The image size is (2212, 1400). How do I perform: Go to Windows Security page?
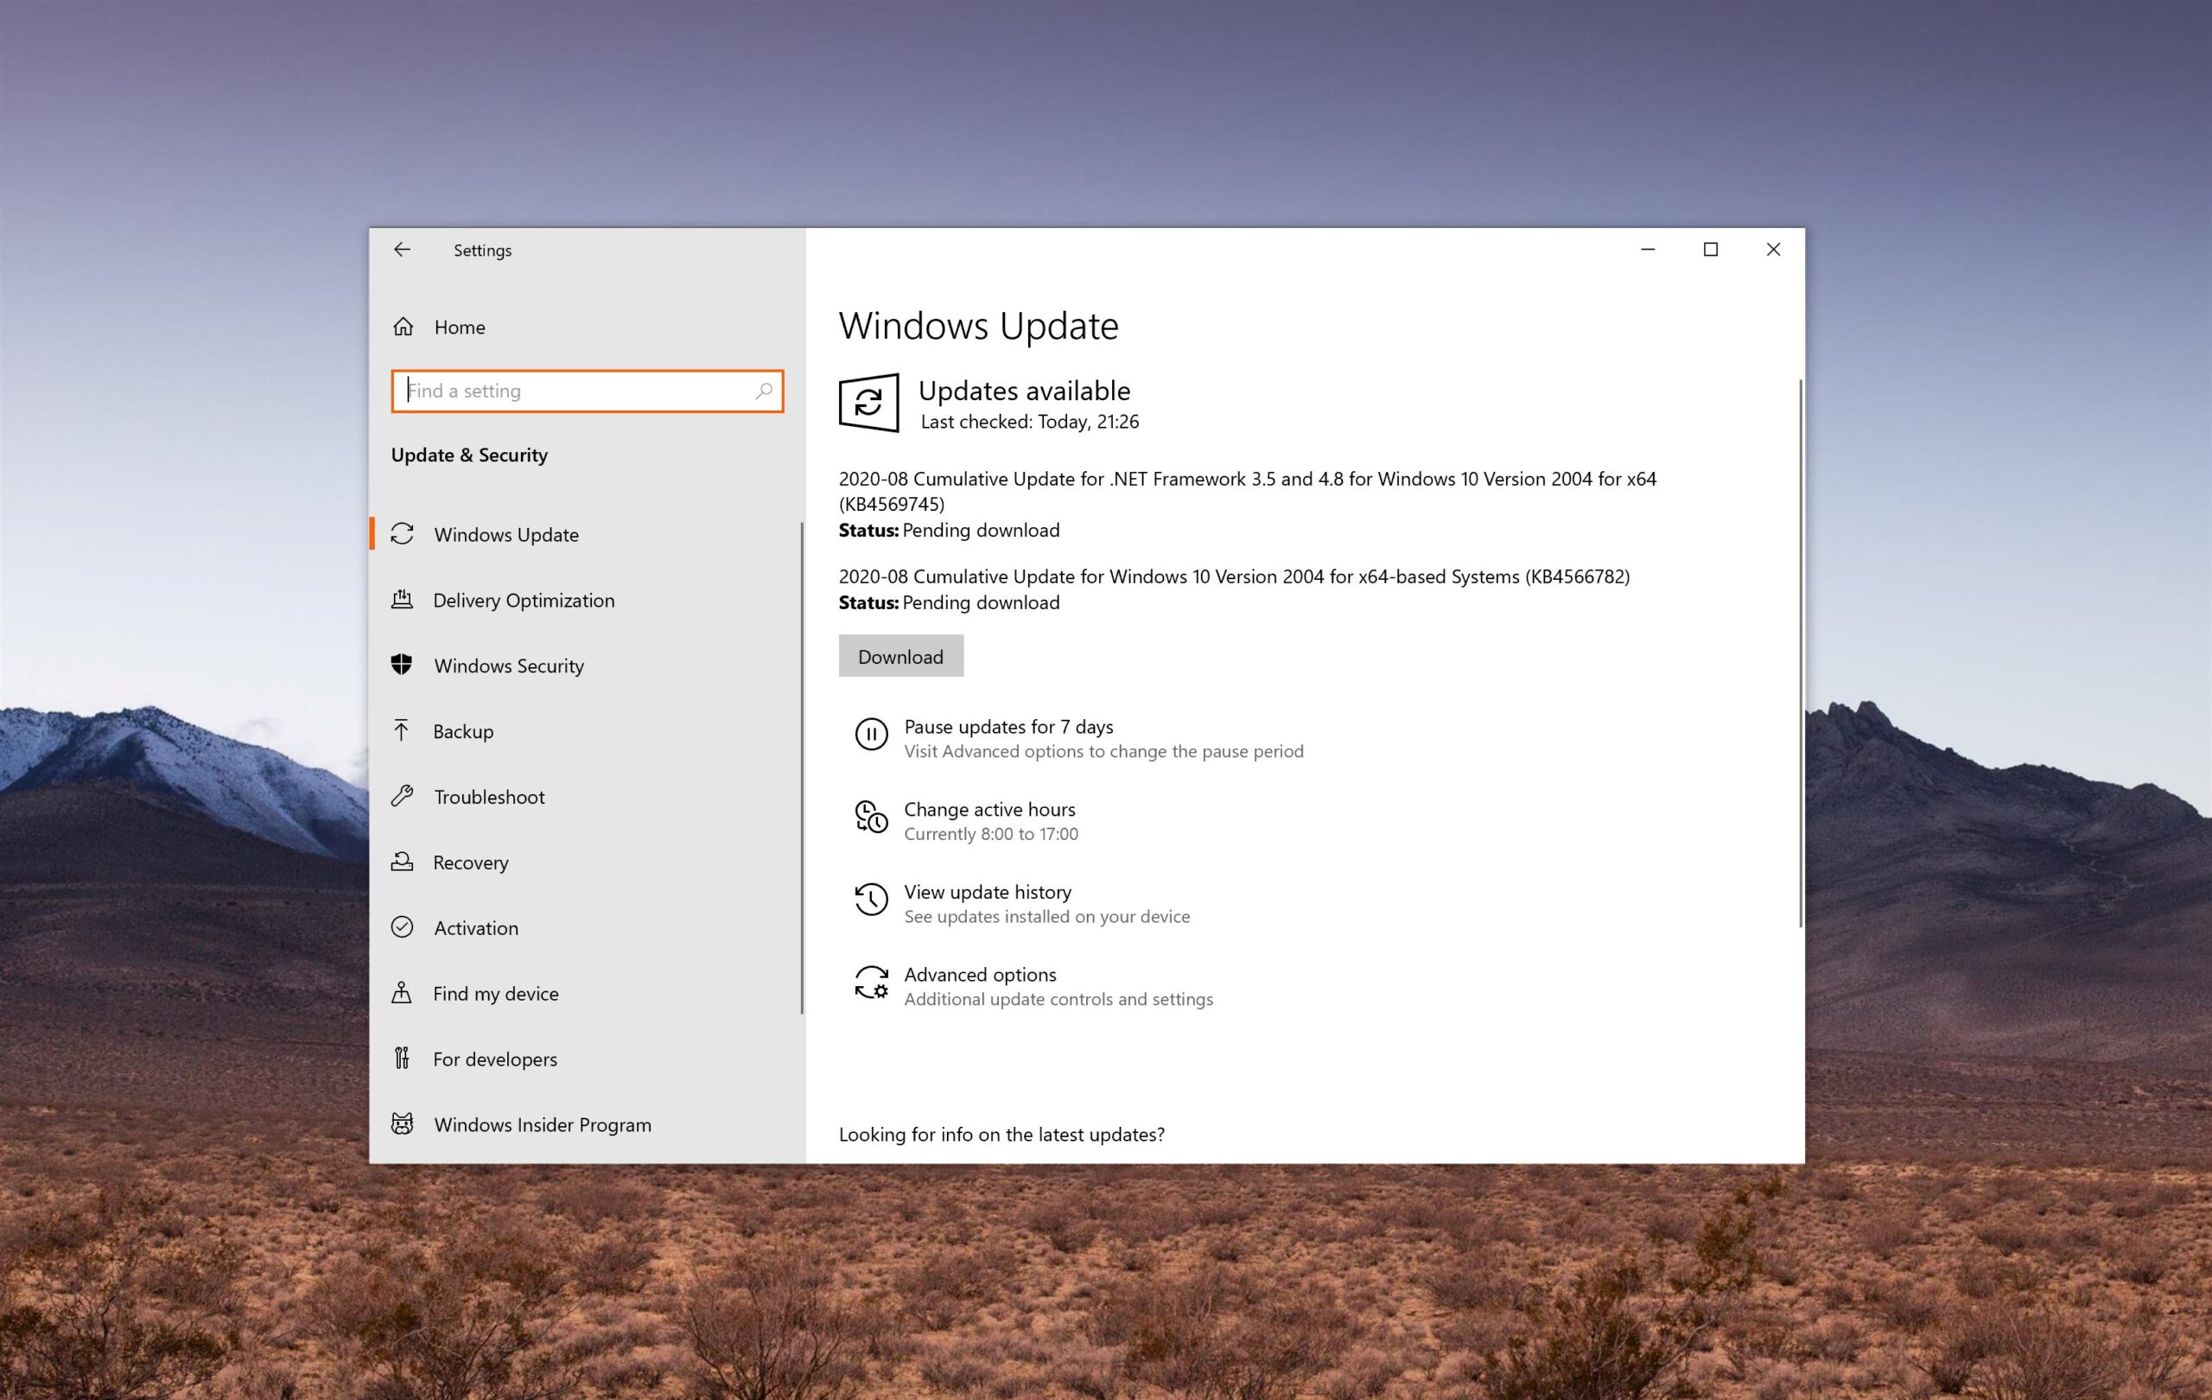[x=586, y=666]
